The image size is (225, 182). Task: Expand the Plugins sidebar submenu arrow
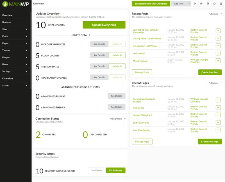pos(26,57)
